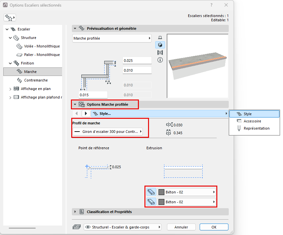Click the OK button
283x235 pixels.
point(214,227)
